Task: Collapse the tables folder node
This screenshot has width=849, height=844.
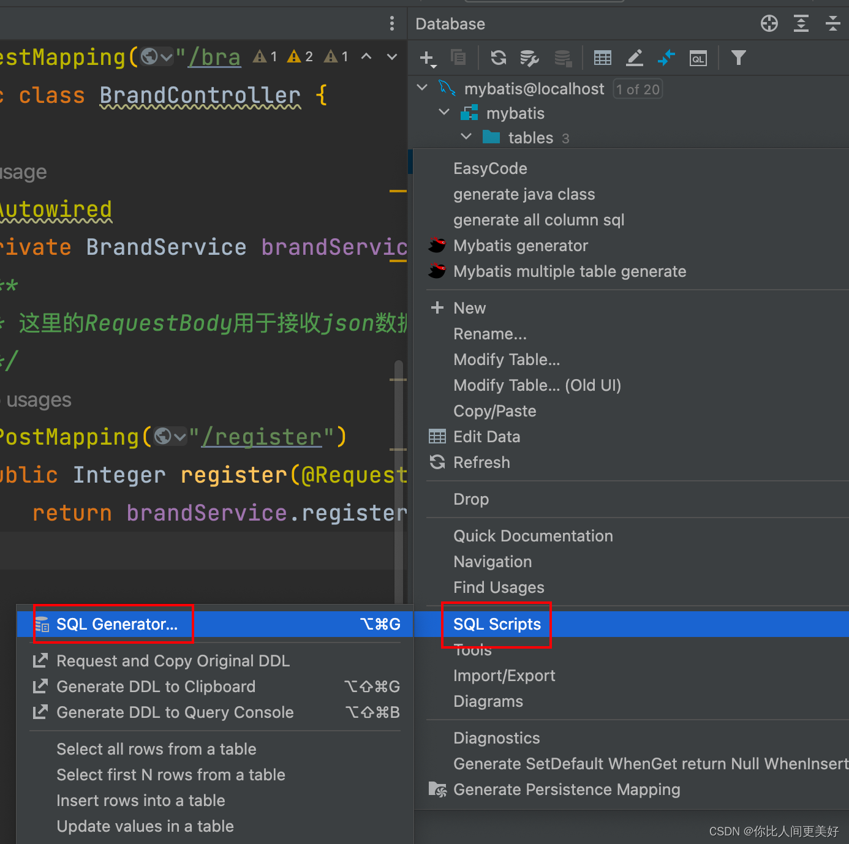Action: coord(466,137)
